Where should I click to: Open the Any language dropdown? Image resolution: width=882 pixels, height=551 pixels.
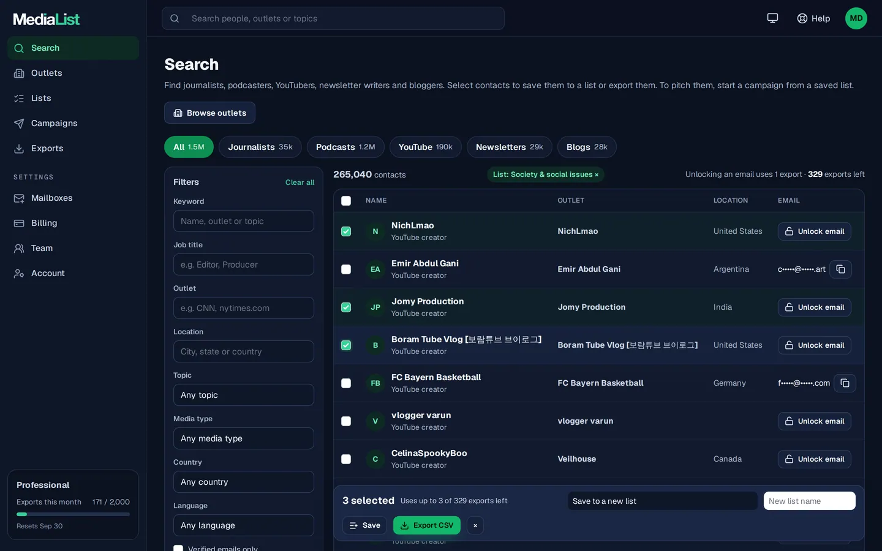click(x=244, y=525)
